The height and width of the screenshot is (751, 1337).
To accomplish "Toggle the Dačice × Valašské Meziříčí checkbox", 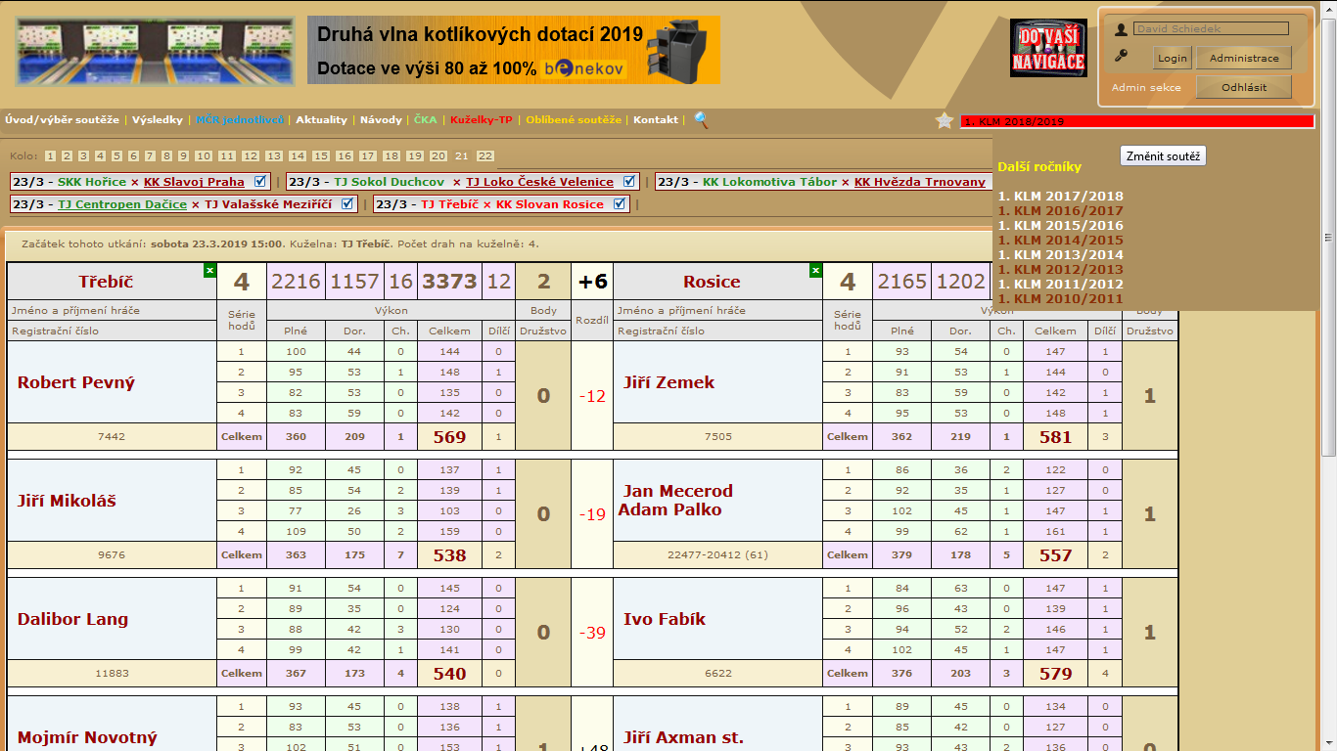I will (347, 203).
